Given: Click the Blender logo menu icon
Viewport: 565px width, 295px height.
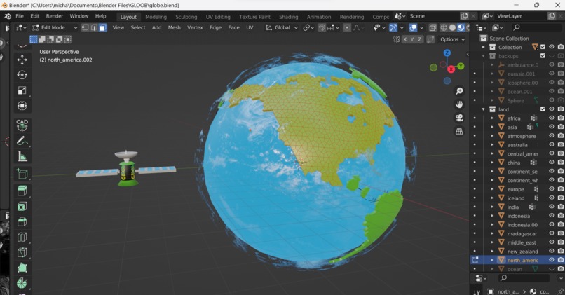Looking at the screenshot, I should [x=8, y=16].
